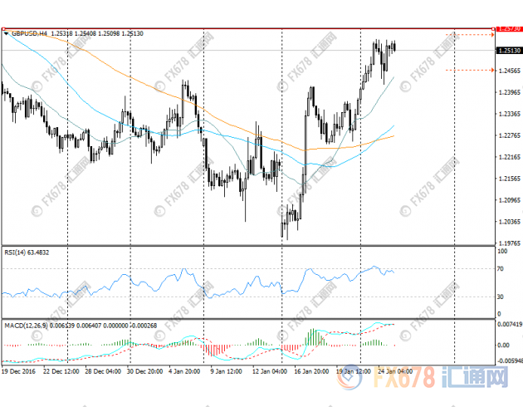Click the 1.19765 price axis label
The height and width of the screenshot is (407, 523).
[508, 243]
